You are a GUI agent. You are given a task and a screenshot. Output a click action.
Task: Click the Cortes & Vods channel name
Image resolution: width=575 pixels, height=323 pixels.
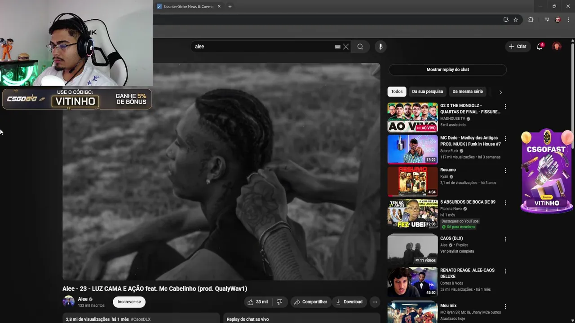click(x=451, y=283)
